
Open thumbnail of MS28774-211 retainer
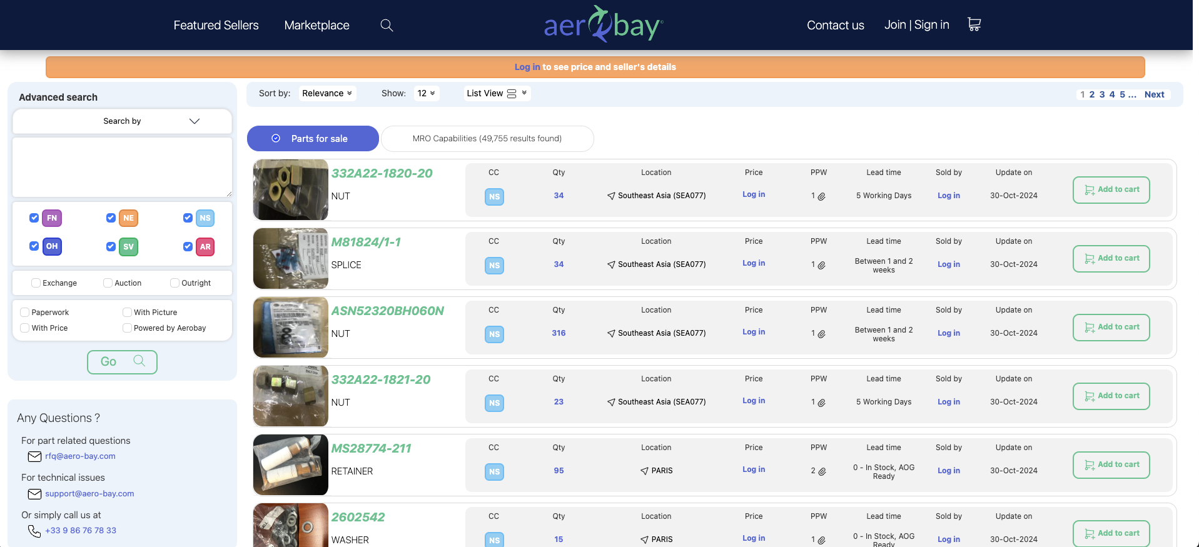(x=291, y=464)
